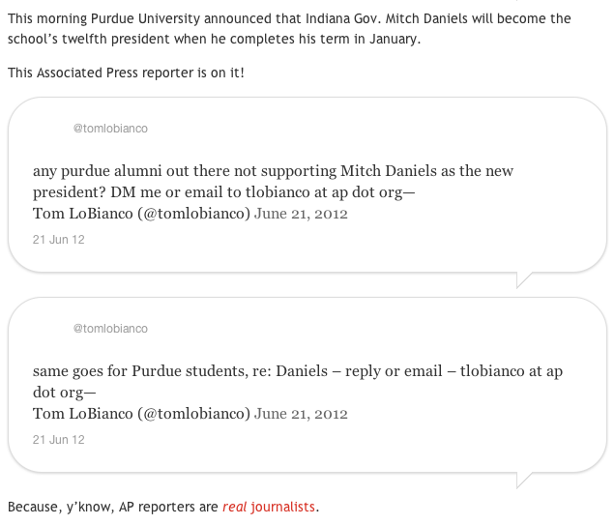Screen dimensions: 615x525
Task: Click the @tomlobianco handle in the alumni tweet
Action: coord(110,129)
